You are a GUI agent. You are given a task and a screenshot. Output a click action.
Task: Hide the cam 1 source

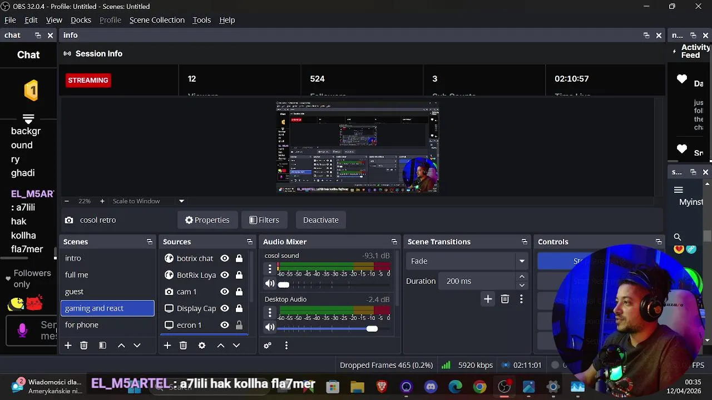tap(225, 292)
